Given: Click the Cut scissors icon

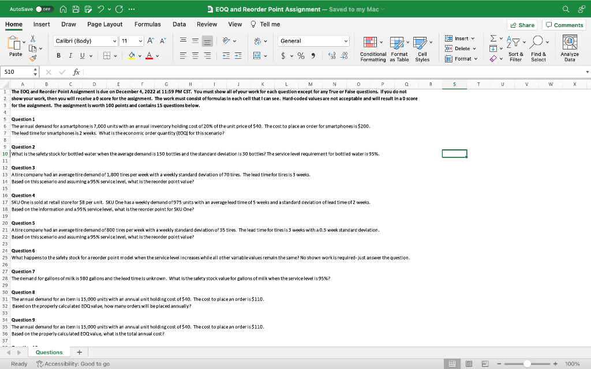Looking at the screenshot, I should point(33,39).
